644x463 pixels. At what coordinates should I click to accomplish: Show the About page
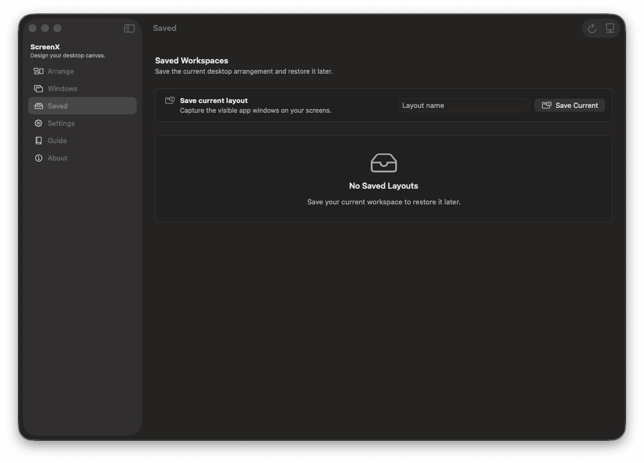pos(82,158)
